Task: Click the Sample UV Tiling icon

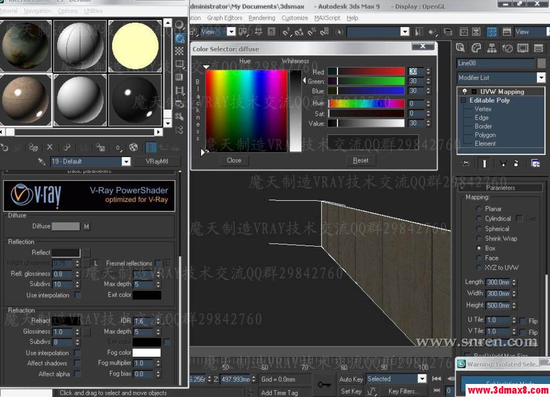Action: (x=179, y=64)
